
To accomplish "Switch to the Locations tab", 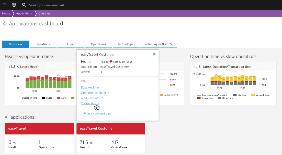I will tap(43, 44).
